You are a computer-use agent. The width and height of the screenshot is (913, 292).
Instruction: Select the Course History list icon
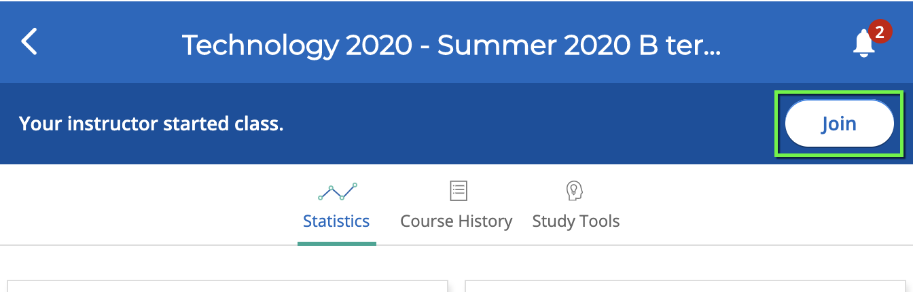[459, 191]
